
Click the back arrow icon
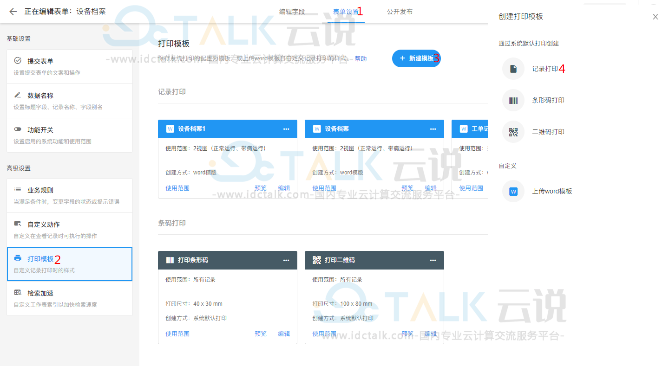[13, 12]
